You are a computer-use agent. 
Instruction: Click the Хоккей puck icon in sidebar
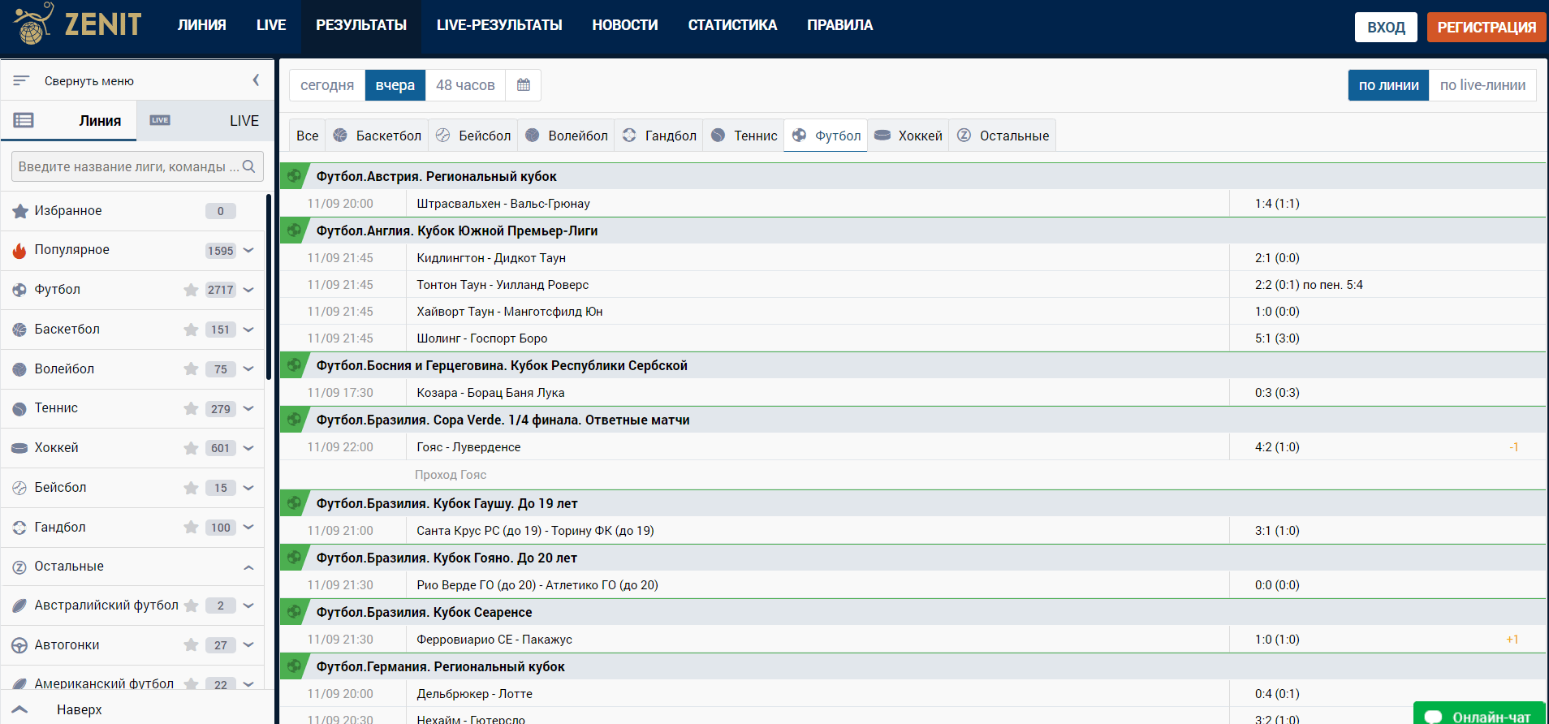click(x=19, y=448)
